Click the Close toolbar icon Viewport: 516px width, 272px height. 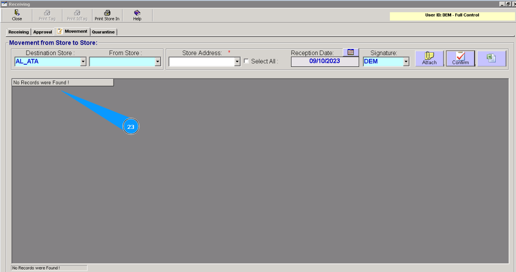pyautogui.click(x=17, y=15)
